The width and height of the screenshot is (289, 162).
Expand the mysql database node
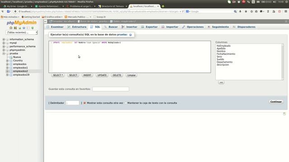tap(4, 43)
